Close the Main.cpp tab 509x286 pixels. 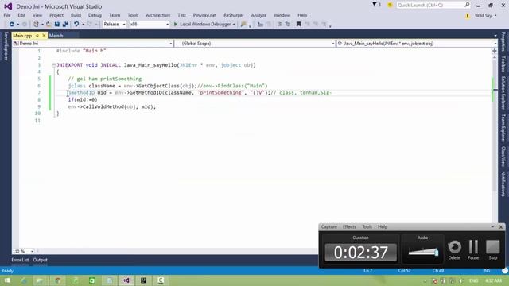pyautogui.click(x=44, y=35)
